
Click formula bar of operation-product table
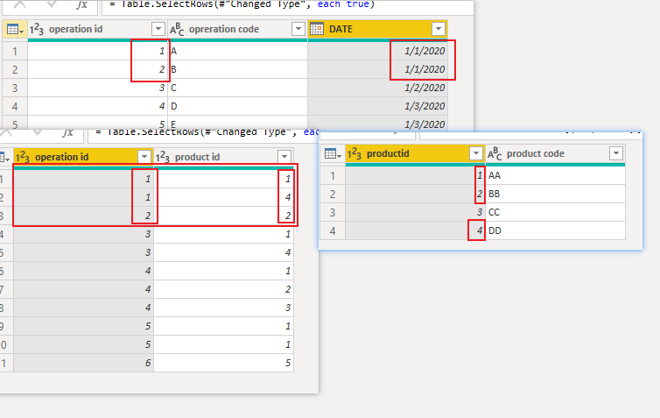[x=203, y=135]
